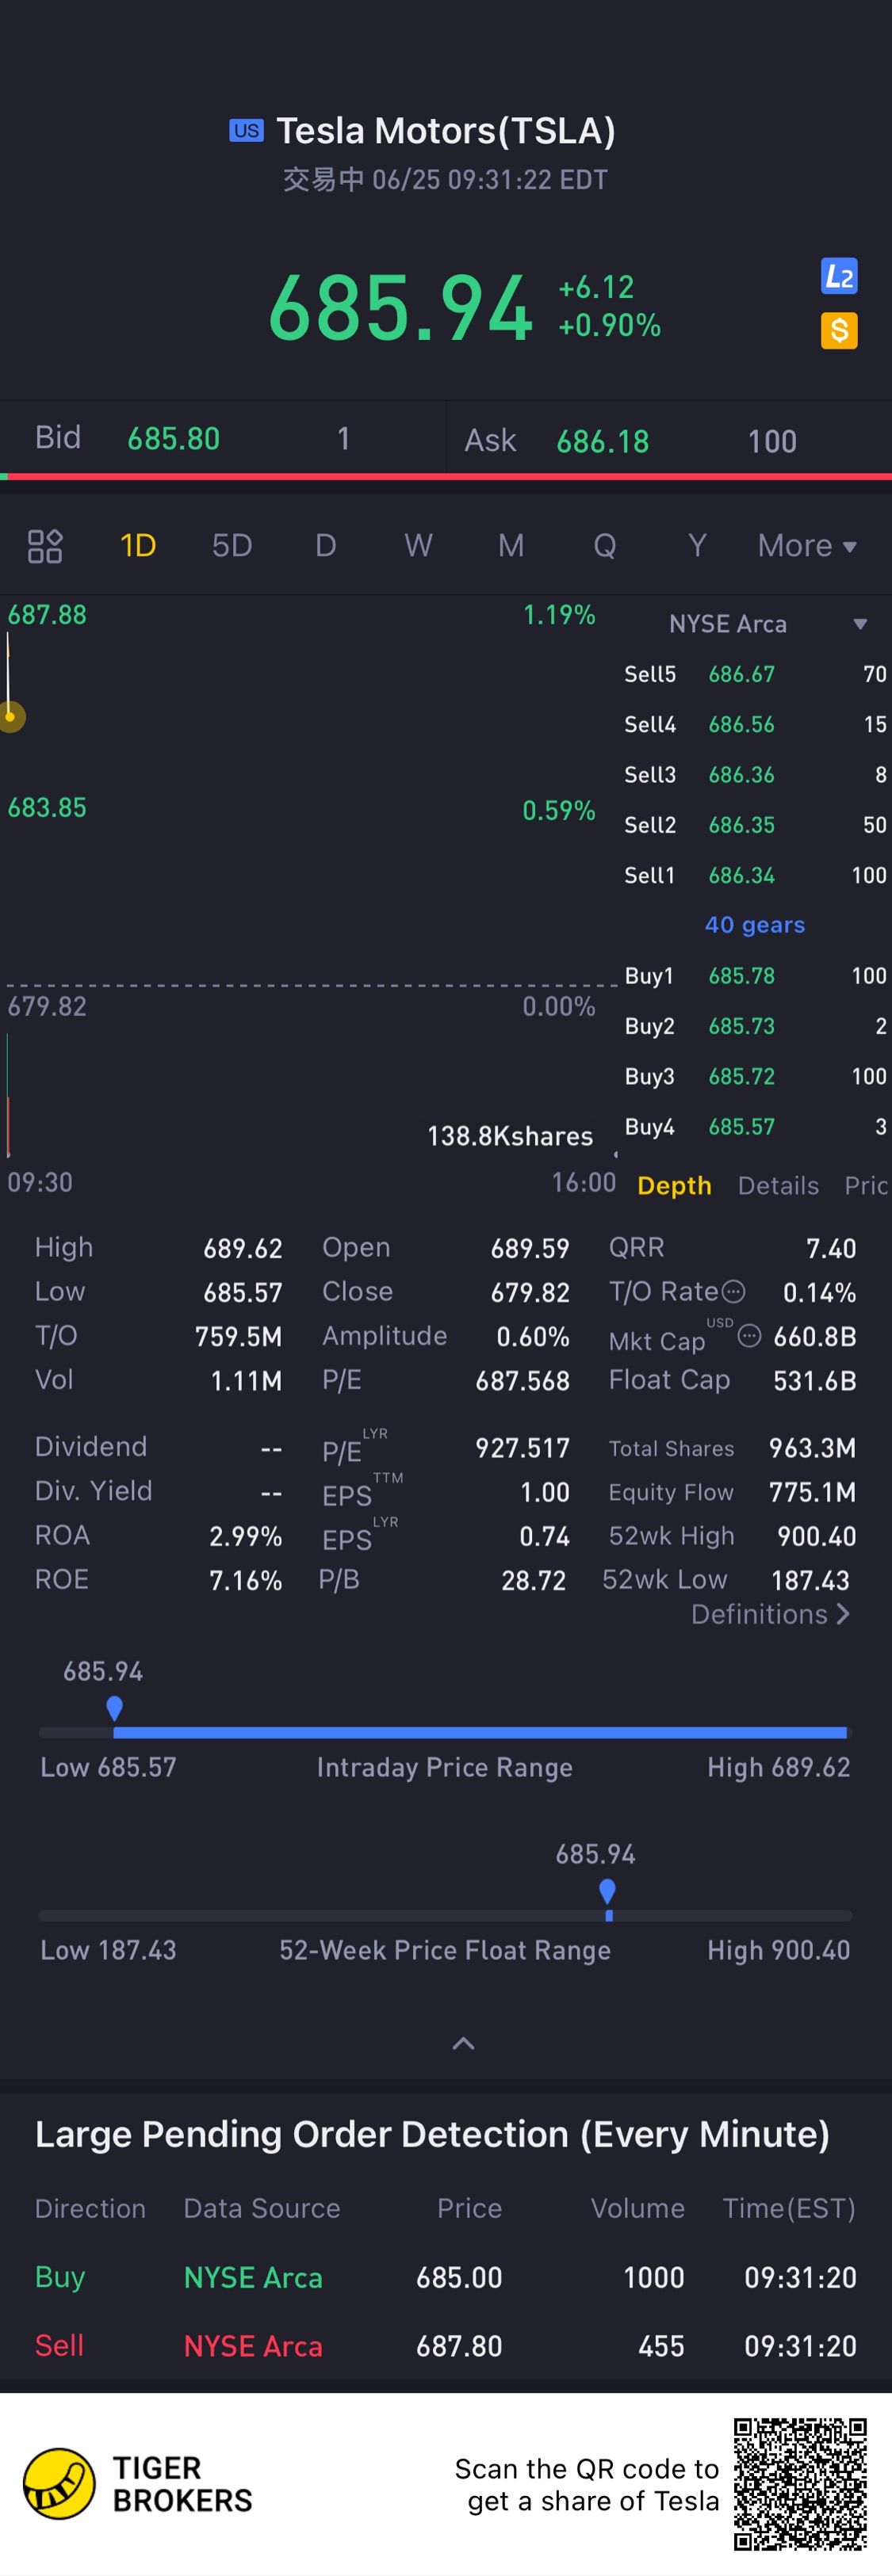Switch to the Y yearly chart

[x=698, y=546]
